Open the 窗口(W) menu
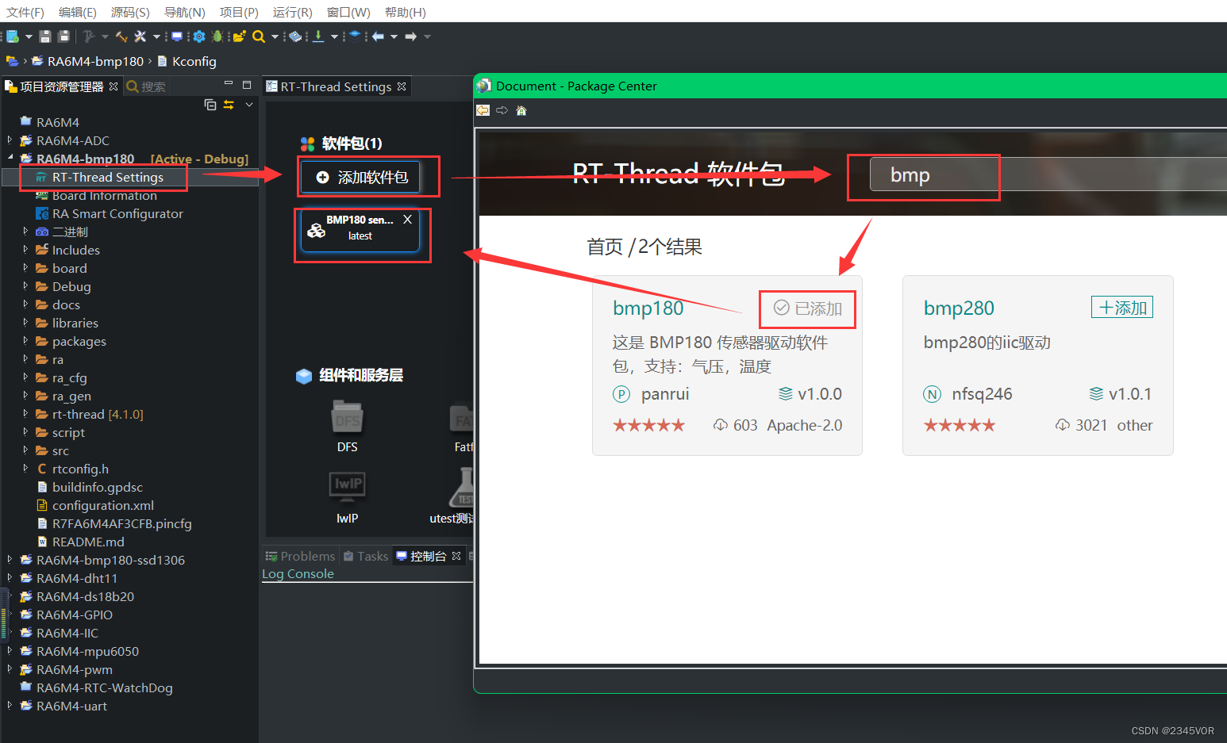 (348, 12)
